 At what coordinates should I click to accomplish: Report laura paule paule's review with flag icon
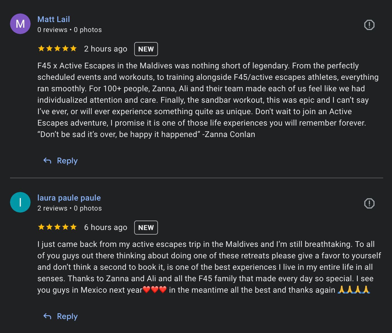point(369,203)
